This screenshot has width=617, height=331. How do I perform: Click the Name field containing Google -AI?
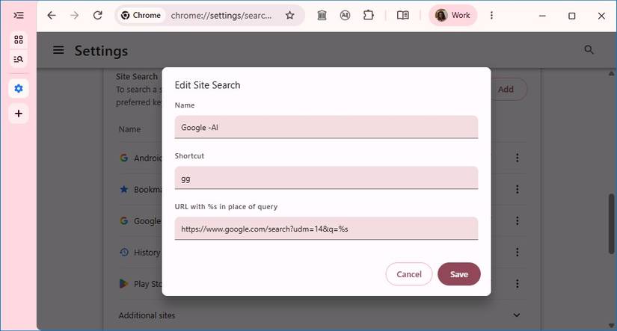pyautogui.click(x=326, y=127)
